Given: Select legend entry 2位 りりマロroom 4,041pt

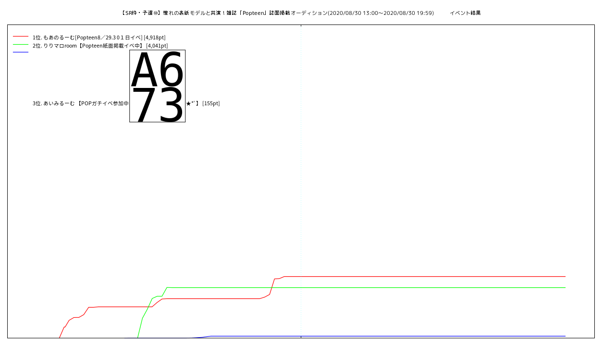Looking at the screenshot, I should (100, 46).
